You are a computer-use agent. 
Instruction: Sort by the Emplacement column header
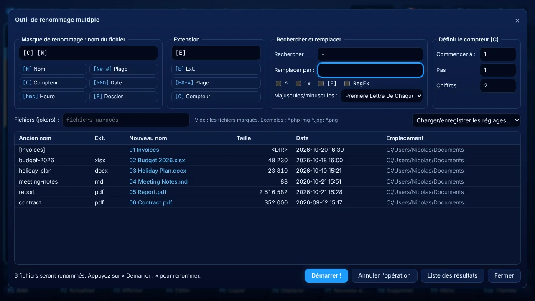(x=405, y=138)
